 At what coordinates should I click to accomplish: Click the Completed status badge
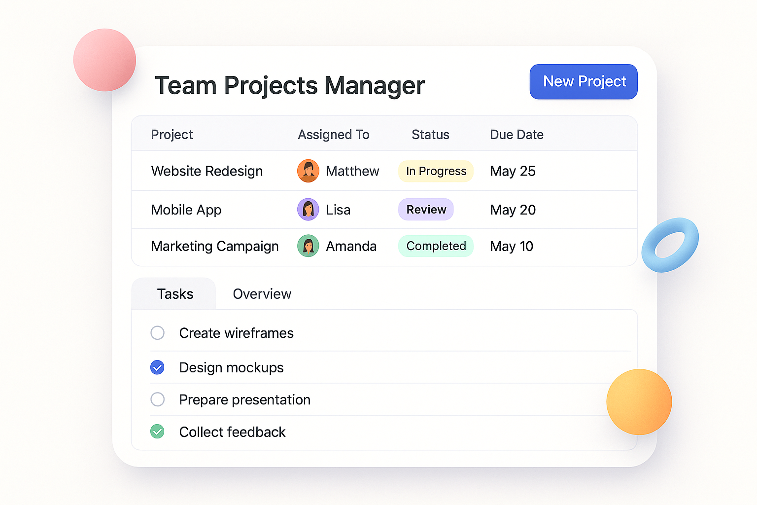point(436,246)
